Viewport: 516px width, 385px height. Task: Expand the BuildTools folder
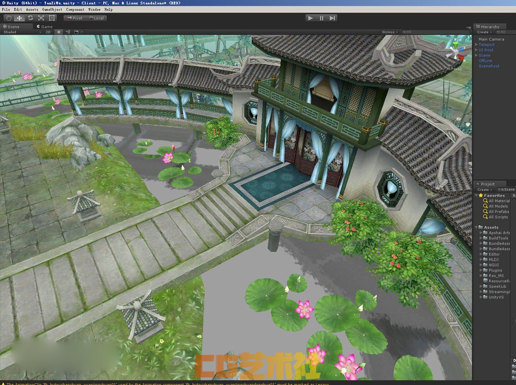coord(481,238)
